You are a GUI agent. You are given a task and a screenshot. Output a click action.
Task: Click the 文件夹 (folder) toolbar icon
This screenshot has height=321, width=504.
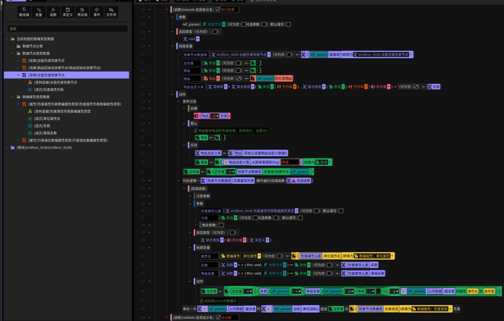(x=111, y=12)
